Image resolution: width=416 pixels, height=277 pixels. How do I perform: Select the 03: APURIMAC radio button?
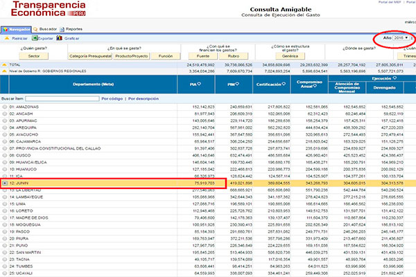pyautogui.click(x=5, y=120)
